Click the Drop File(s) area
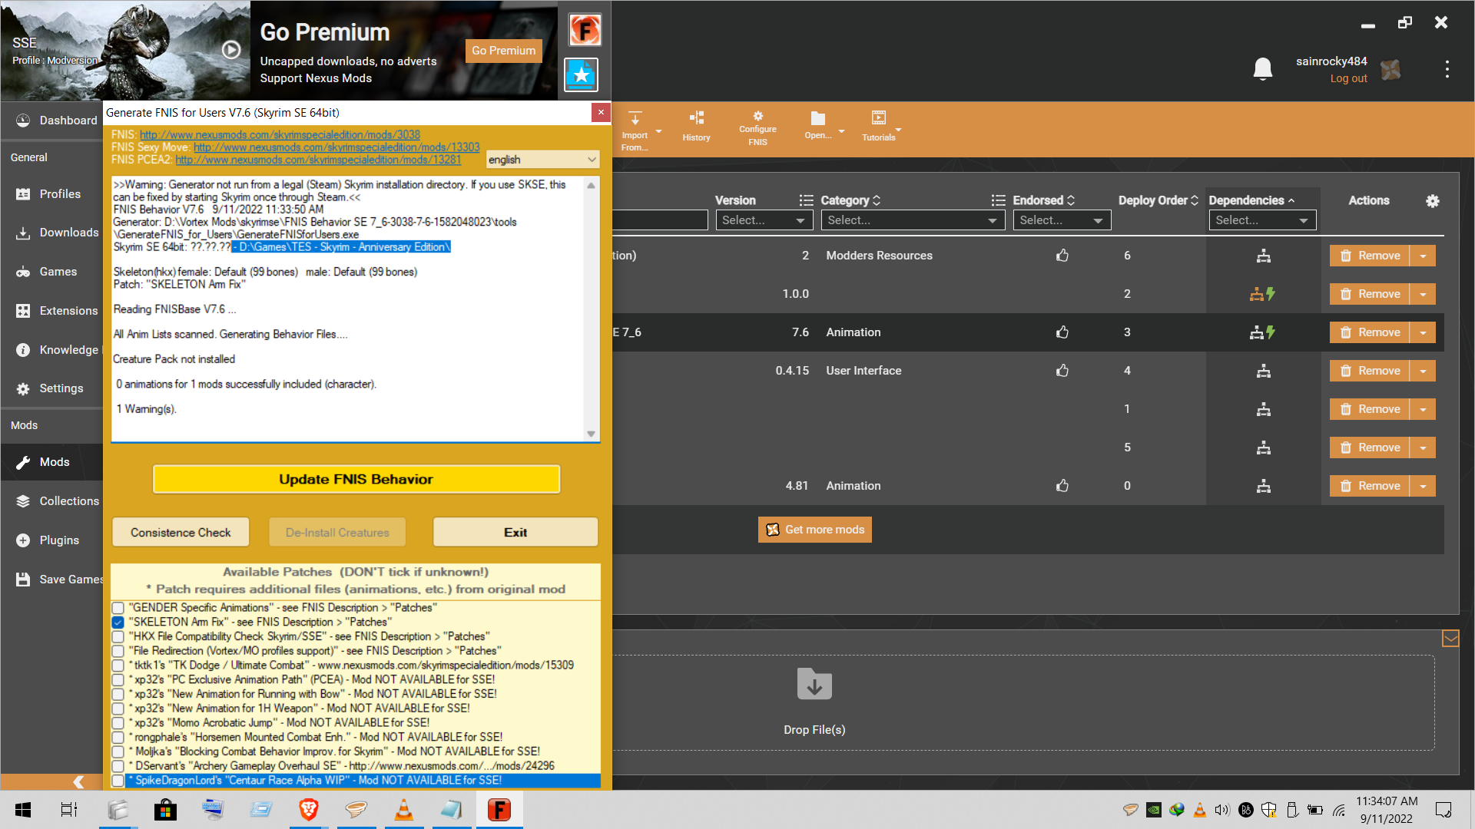 point(814,702)
